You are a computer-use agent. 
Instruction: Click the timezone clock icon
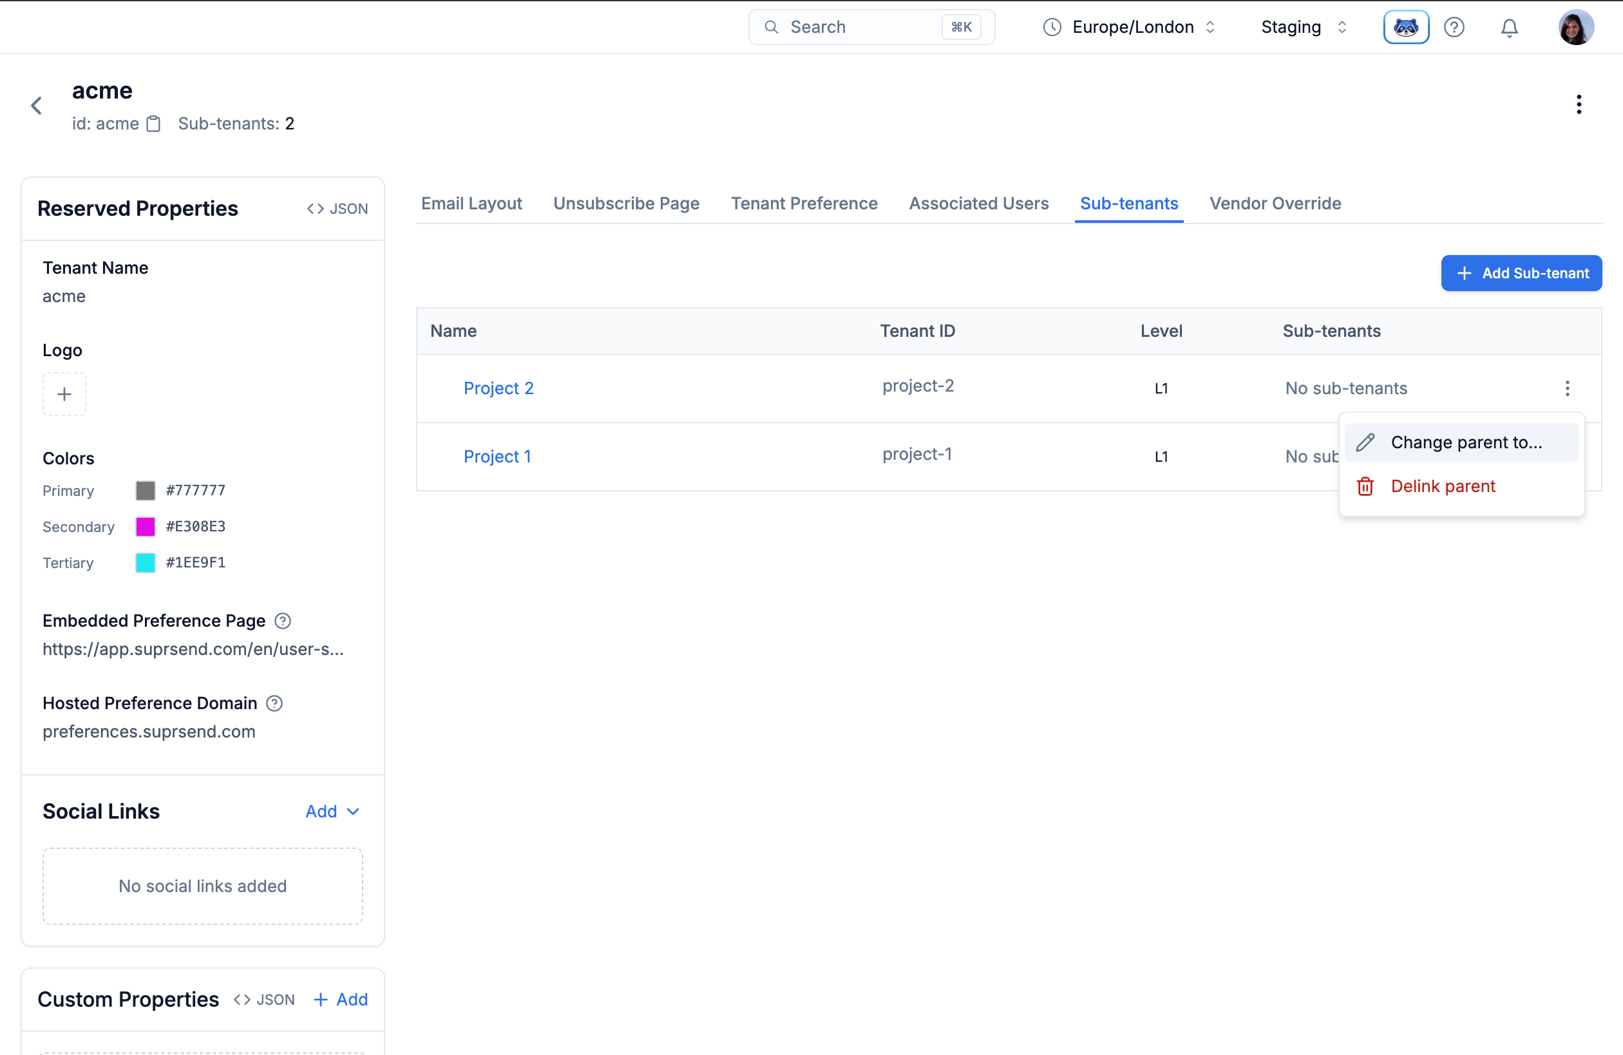[1052, 27]
